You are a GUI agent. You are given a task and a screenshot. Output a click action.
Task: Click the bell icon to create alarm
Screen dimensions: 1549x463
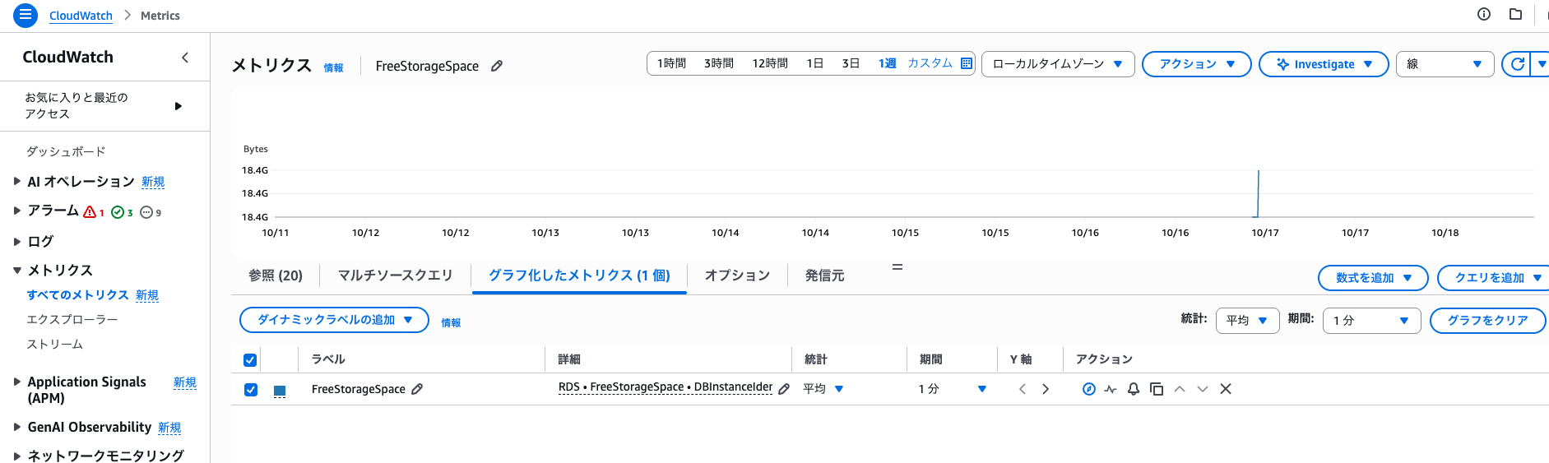[x=1133, y=389]
